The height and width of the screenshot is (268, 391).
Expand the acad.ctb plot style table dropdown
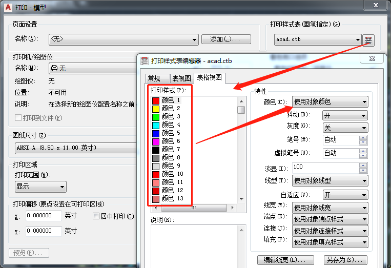318,40
